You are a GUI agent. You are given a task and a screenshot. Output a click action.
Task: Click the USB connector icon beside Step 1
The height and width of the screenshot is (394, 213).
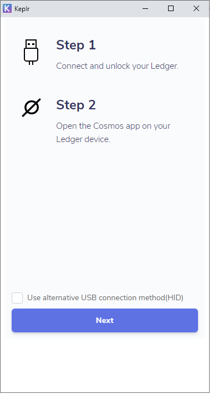coord(31,52)
